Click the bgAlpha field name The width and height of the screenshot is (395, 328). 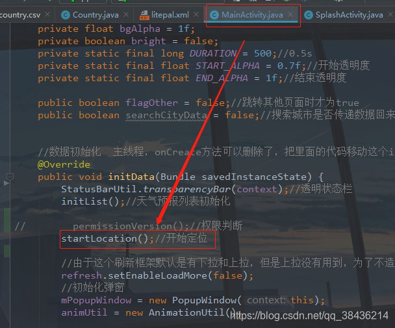[x=140, y=29]
